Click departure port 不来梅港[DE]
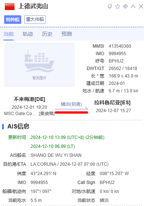Image resolution: width=144 pixels, height=206 pixels. pyautogui.click(x=29, y=99)
